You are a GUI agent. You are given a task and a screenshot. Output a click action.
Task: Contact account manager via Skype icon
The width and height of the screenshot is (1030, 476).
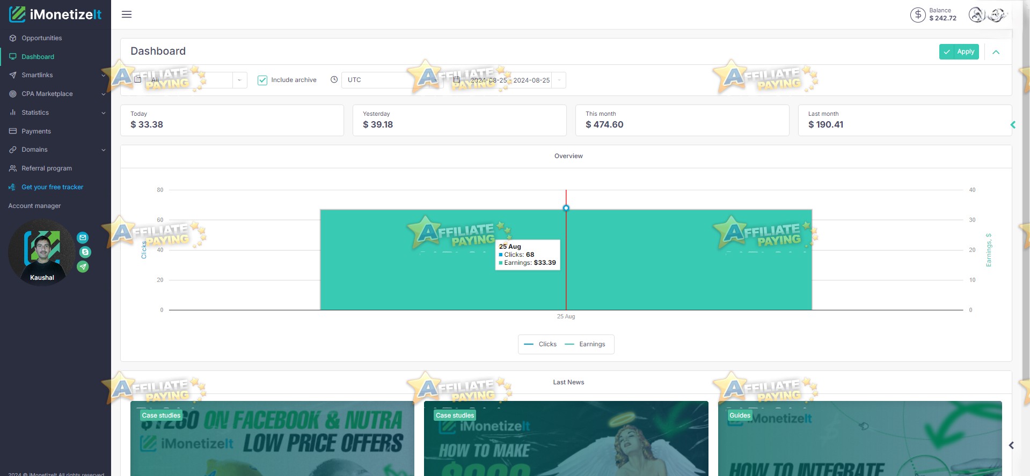(x=85, y=252)
